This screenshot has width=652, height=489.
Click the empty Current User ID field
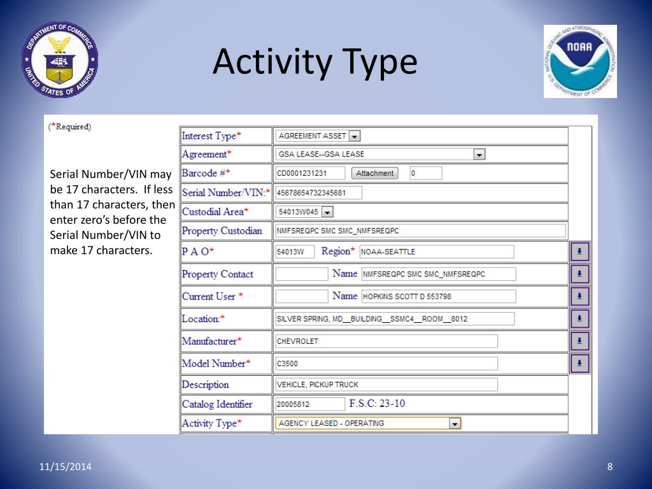(302, 297)
